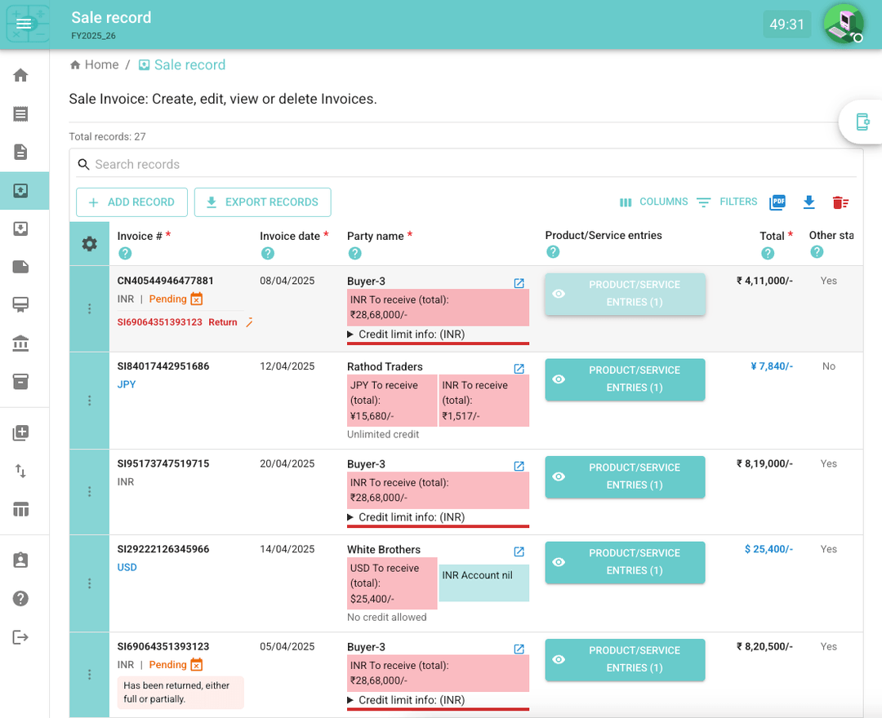Click the red bulk delete icon
This screenshot has height=718, width=882.
(x=840, y=202)
